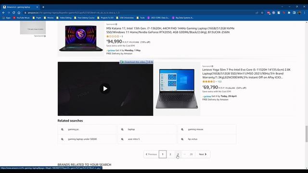The image size is (308, 173).
Task: Click the 122 ratings count on Lenovo listing
Action: (219, 82)
